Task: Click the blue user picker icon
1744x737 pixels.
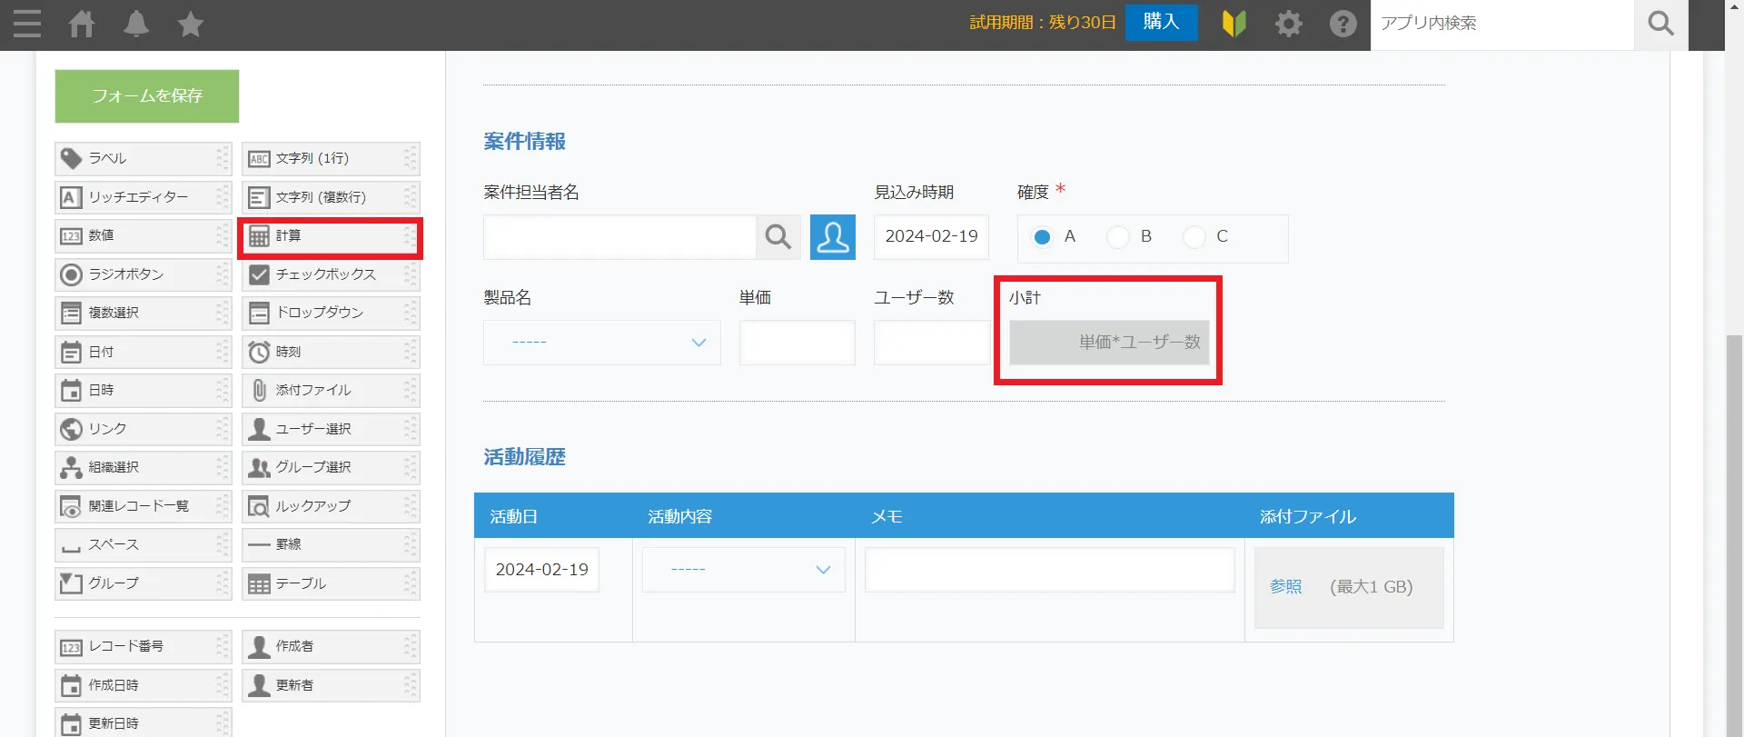Action: [832, 237]
